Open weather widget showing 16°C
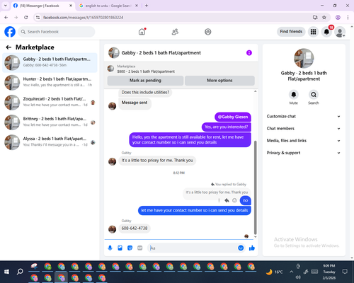354x283 pixels. (274, 272)
